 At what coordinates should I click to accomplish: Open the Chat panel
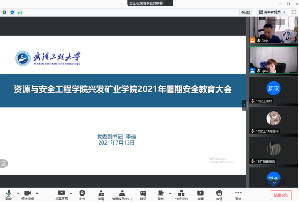(x=143, y=195)
